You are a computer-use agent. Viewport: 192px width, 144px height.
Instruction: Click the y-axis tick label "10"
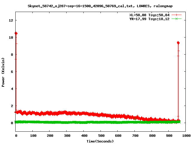click(11, 37)
